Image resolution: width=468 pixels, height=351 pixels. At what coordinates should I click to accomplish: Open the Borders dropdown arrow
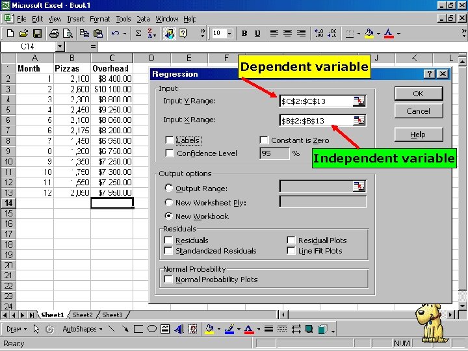point(358,33)
